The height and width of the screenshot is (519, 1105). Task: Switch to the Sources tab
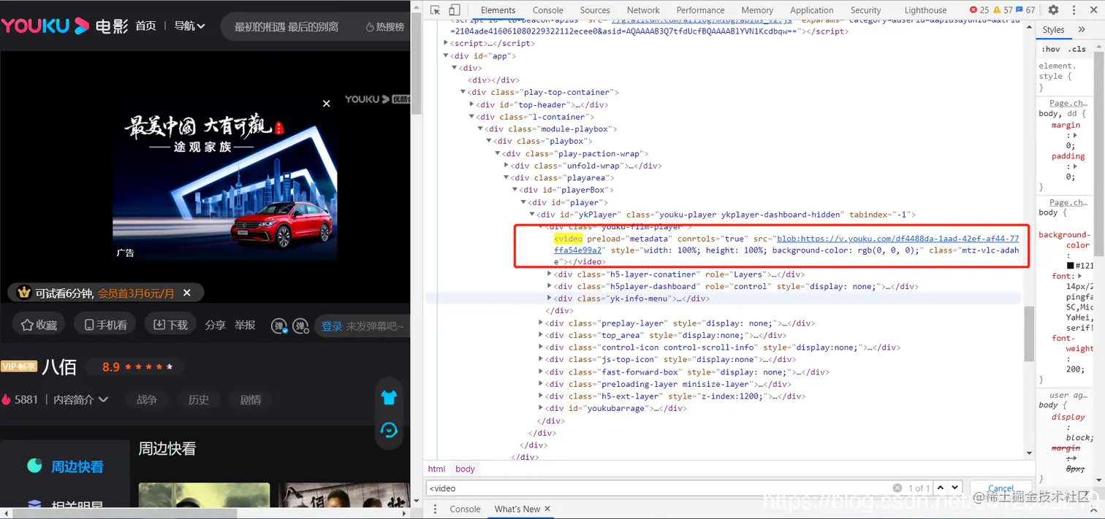pyautogui.click(x=595, y=10)
